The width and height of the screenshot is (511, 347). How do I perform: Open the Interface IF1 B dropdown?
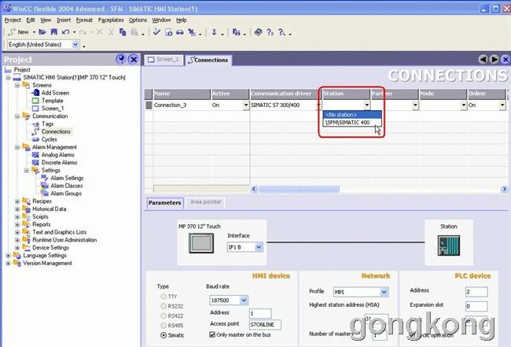click(x=259, y=247)
